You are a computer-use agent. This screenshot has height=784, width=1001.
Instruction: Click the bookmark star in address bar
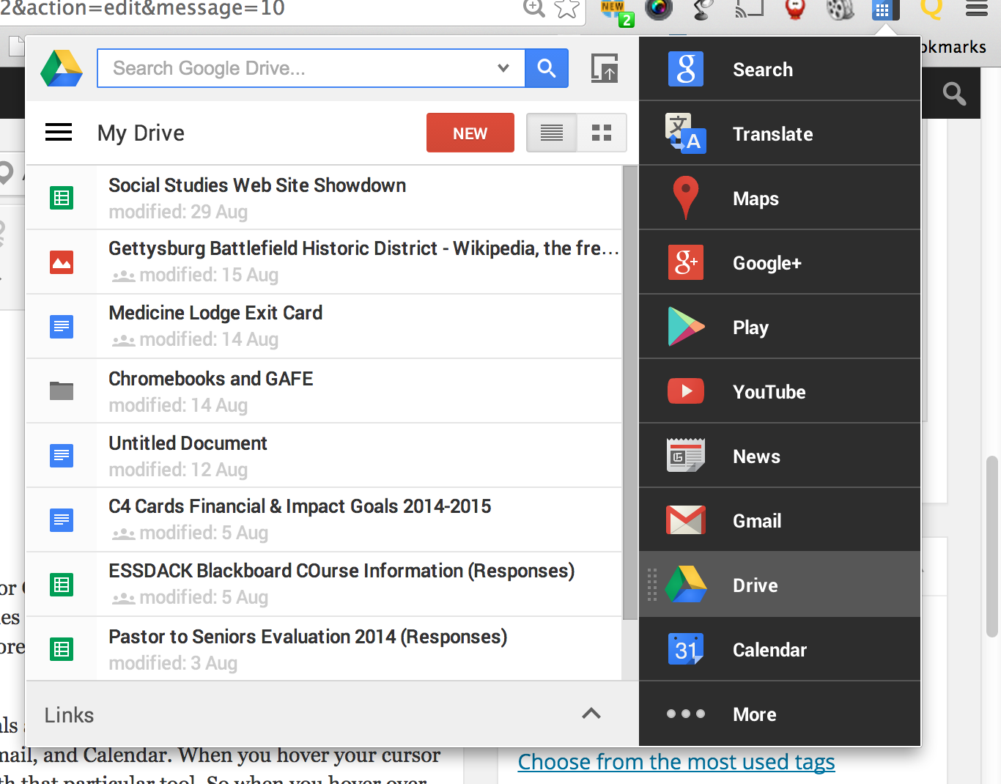(567, 9)
